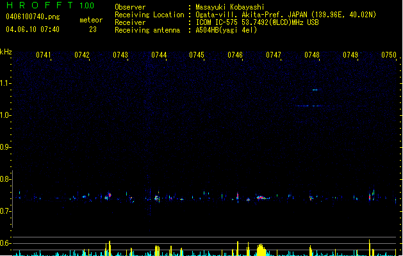The image size is (403, 256).
Task: Click the meteor label
Action: pos(91,20)
